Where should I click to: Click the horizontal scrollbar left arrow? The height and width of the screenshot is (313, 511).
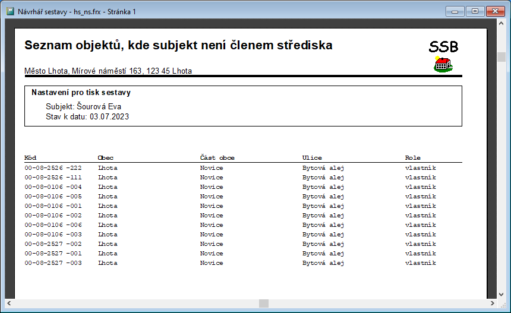click(x=10, y=303)
